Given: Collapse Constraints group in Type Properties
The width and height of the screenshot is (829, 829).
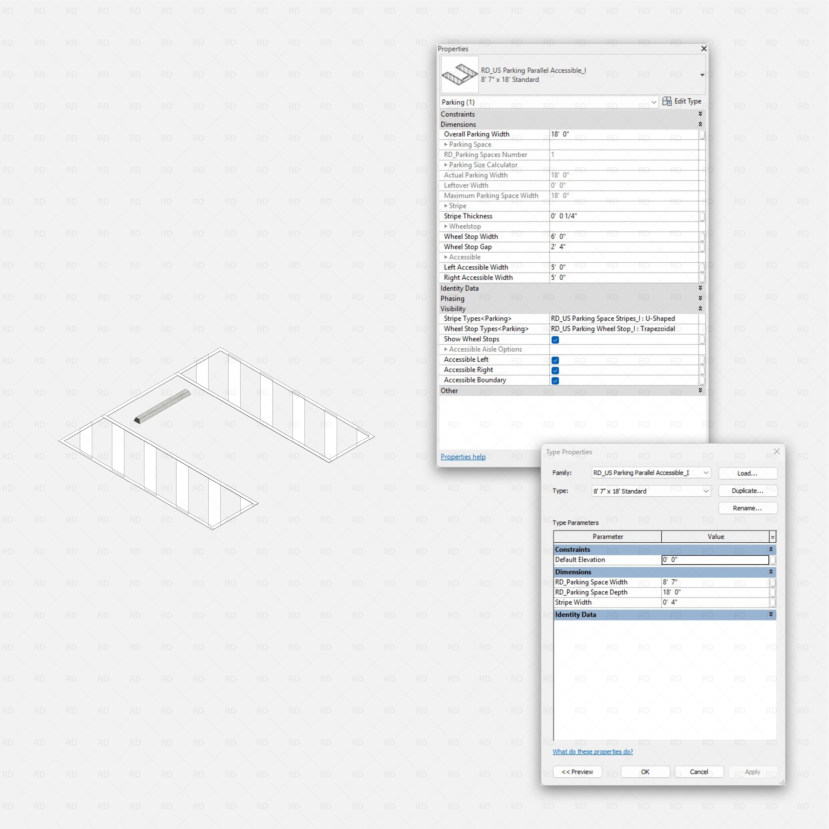Looking at the screenshot, I should pos(771,549).
